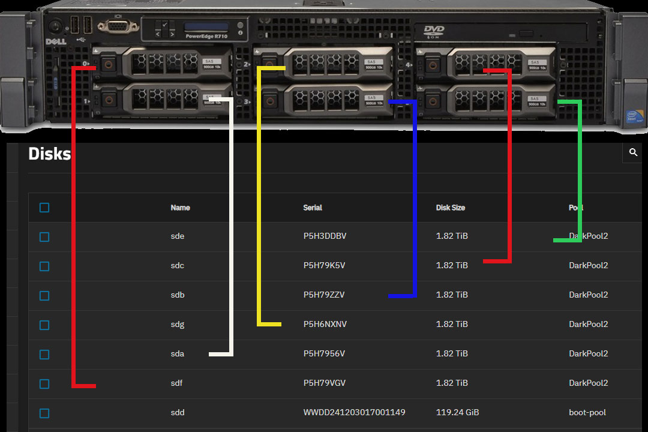Image resolution: width=648 pixels, height=432 pixels.
Task: Tick the checkbox for disk sdf
Action: click(44, 383)
